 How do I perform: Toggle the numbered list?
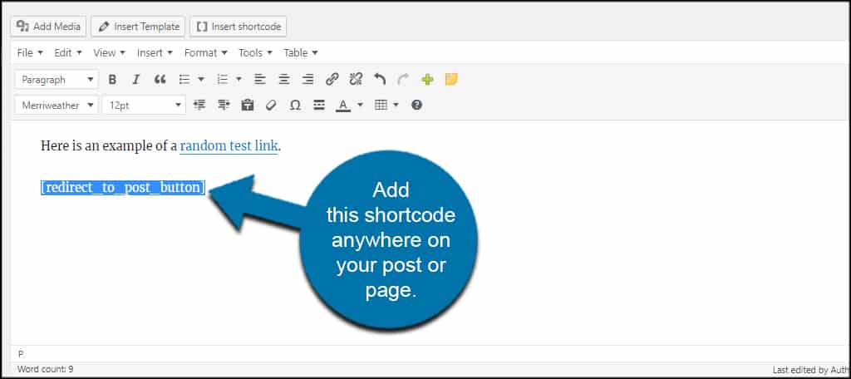(x=222, y=79)
